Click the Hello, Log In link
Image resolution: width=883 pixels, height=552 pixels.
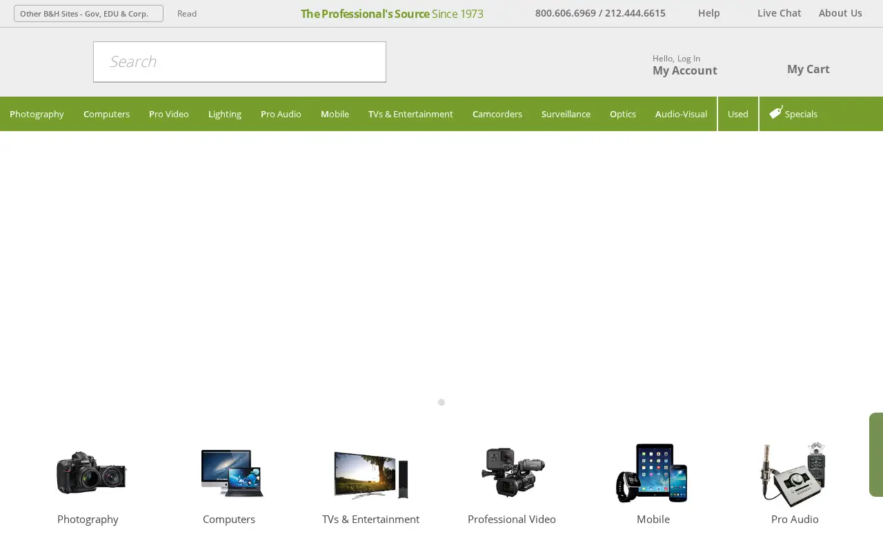676,58
